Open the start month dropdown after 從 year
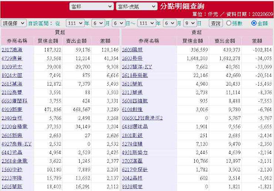 coord(98,23)
